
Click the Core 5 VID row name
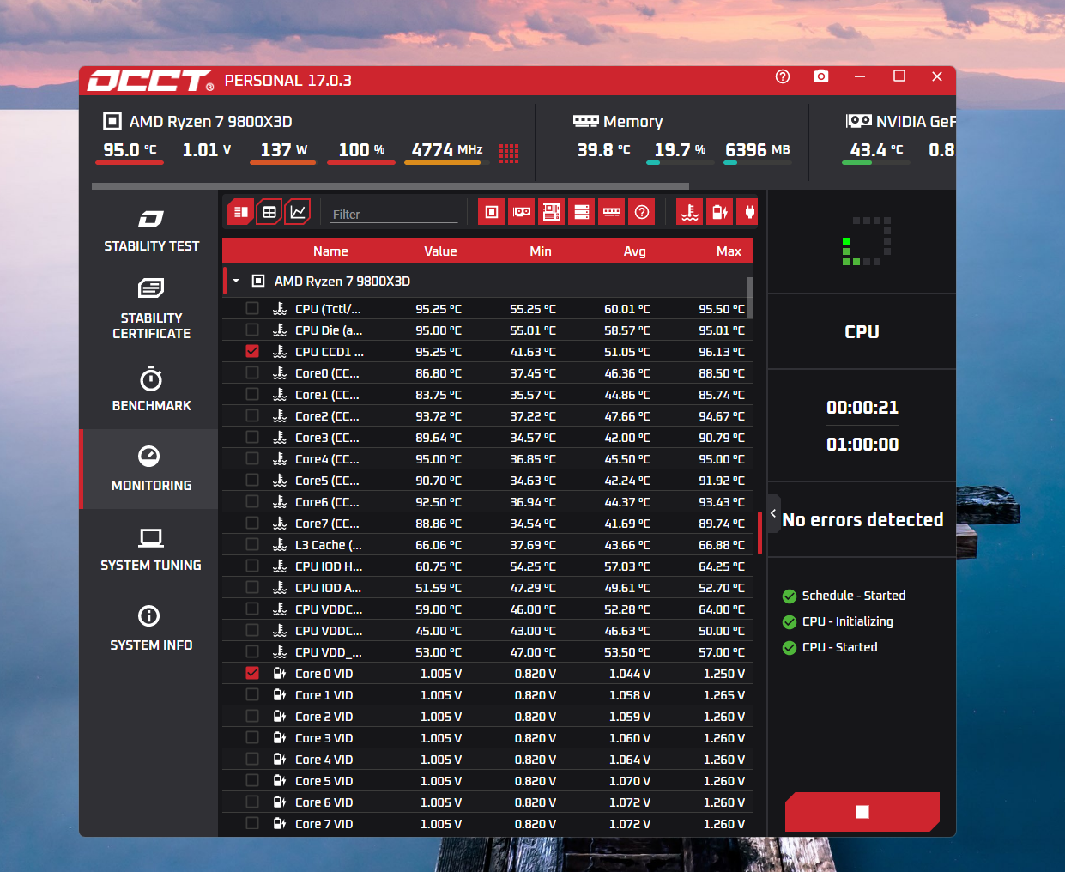pyautogui.click(x=324, y=781)
